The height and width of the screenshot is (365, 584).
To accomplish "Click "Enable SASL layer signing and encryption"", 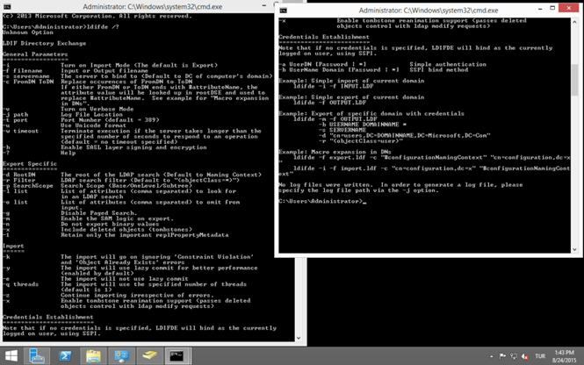I will [x=133, y=147].
